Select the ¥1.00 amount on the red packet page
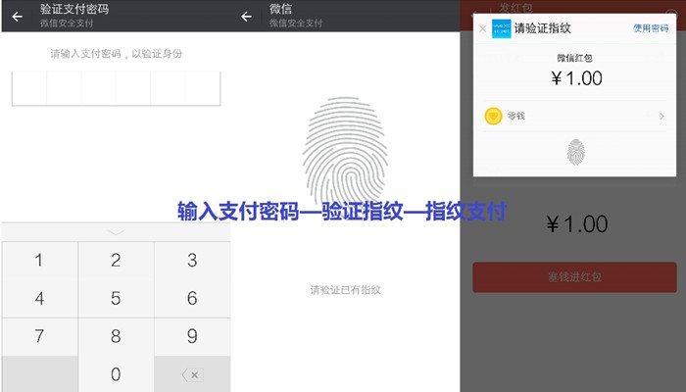Image resolution: width=686 pixels, height=392 pixels. point(576,224)
